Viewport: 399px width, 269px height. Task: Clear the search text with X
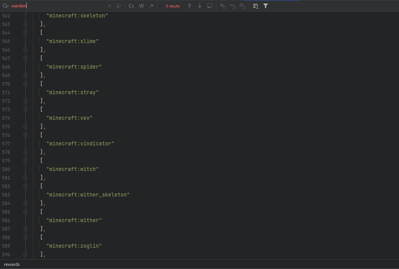(109, 6)
